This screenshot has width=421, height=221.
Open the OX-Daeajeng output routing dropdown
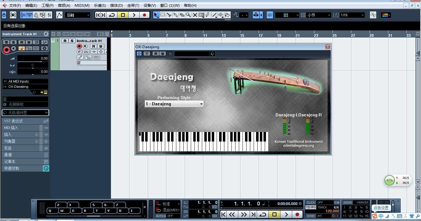point(25,87)
